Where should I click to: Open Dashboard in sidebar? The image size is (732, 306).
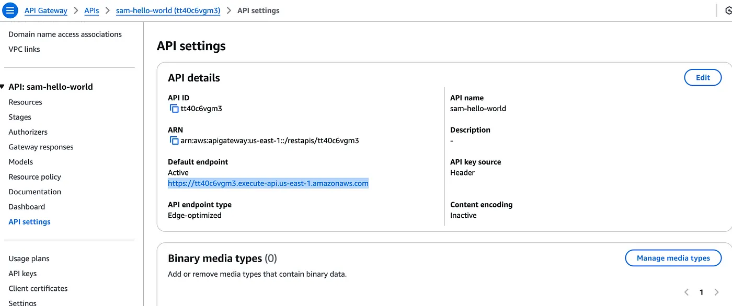[x=27, y=207]
